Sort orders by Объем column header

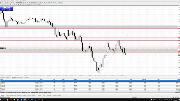coord(63,79)
